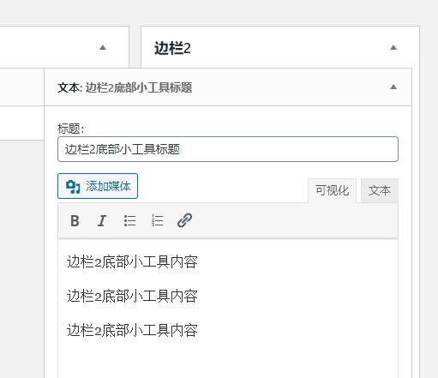Place cursor in second 边栏2底部小工具内容 line
Viewport: 438px width, 378px height.
(x=132, y=296)
